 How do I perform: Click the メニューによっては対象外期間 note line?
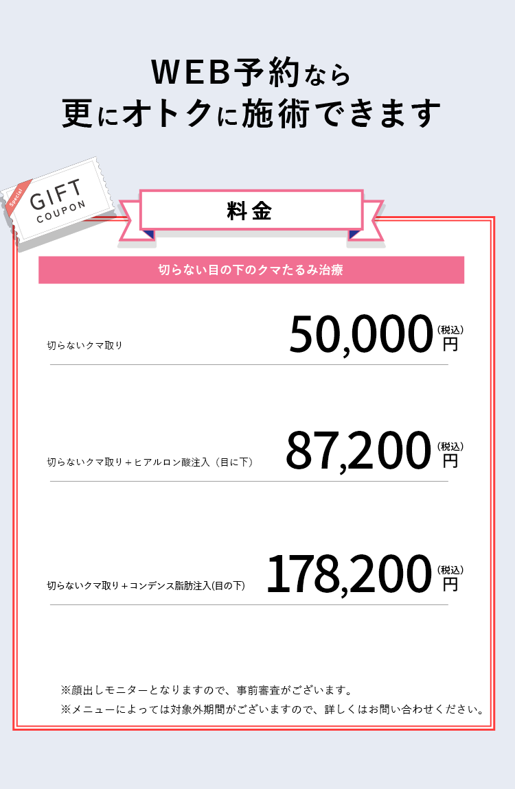point(273,709)
